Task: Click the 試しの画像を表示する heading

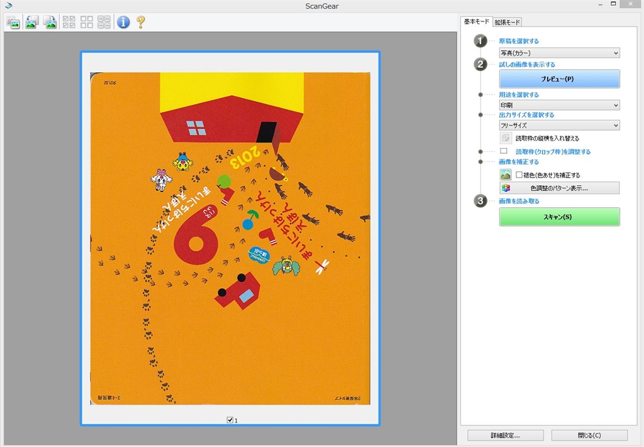Action: 527,65
